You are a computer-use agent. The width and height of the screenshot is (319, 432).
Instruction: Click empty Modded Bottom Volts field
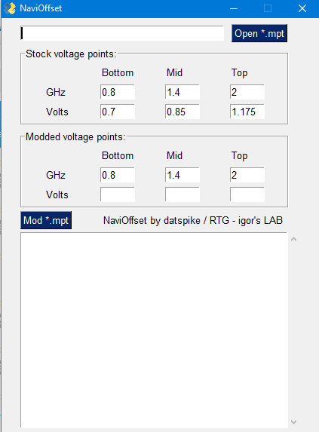point(118,195)
